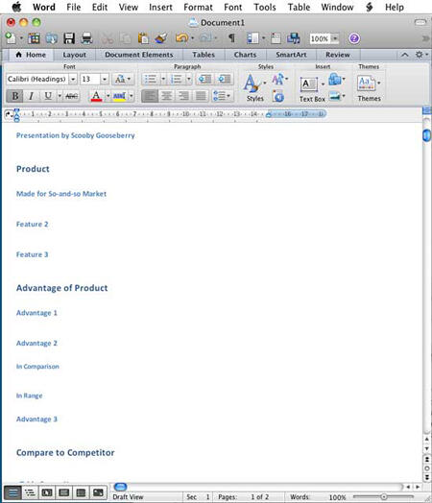Screen dimensions: 432x503
Task: Open the Change Styles icon
Action: coord(278,79)
